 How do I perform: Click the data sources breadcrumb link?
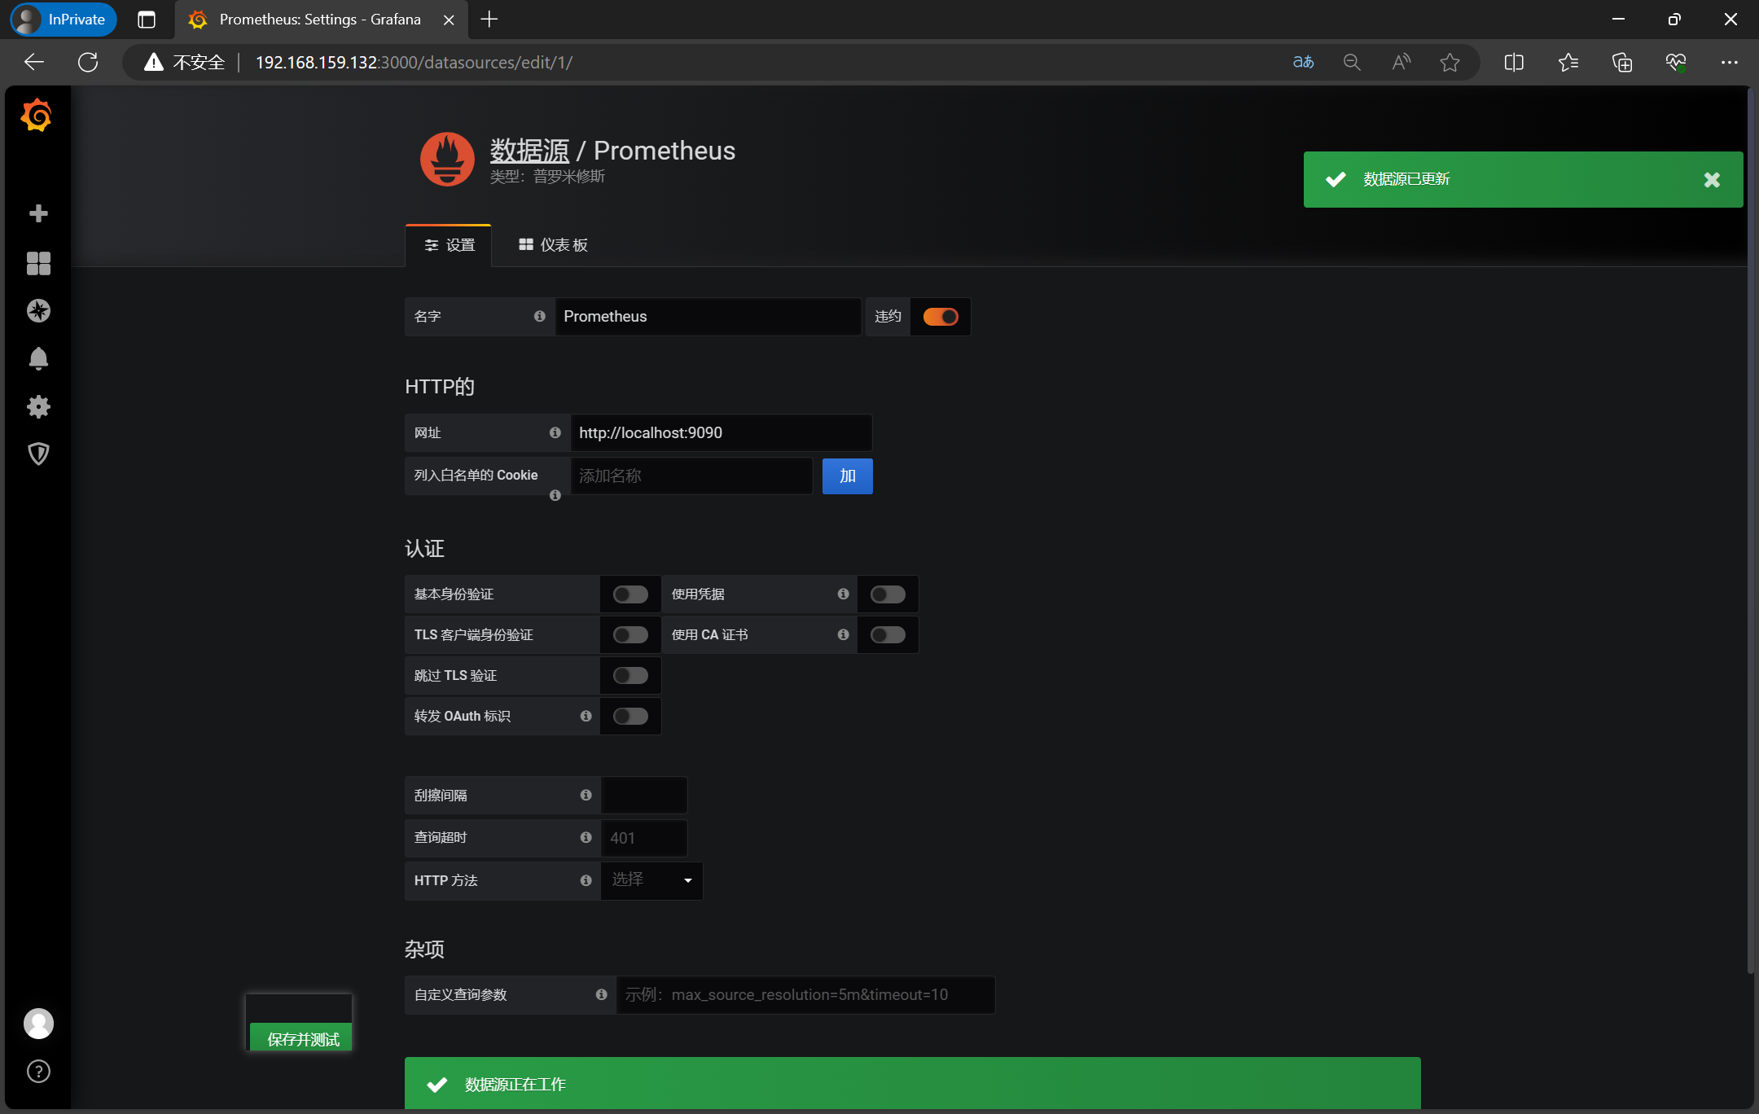[x=529, y=151]
